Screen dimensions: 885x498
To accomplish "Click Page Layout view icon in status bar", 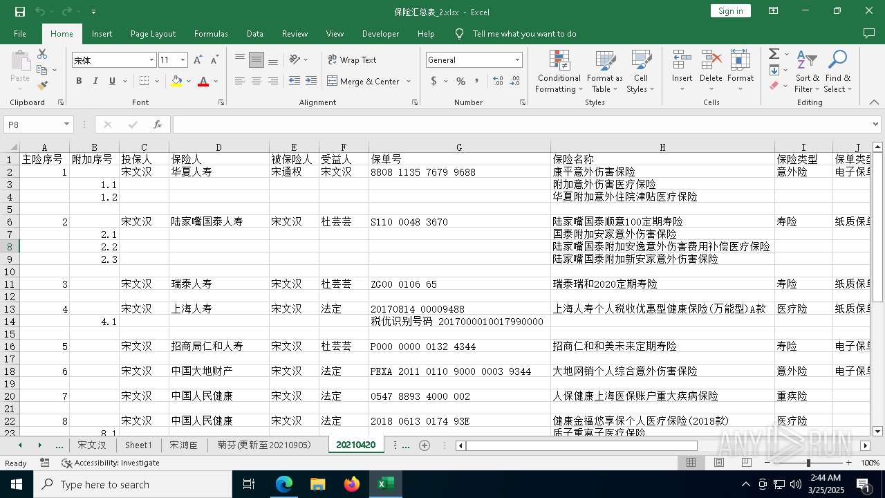I will point(718,463).
